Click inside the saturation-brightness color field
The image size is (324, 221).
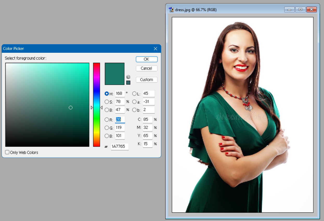[x=47, y=105]
